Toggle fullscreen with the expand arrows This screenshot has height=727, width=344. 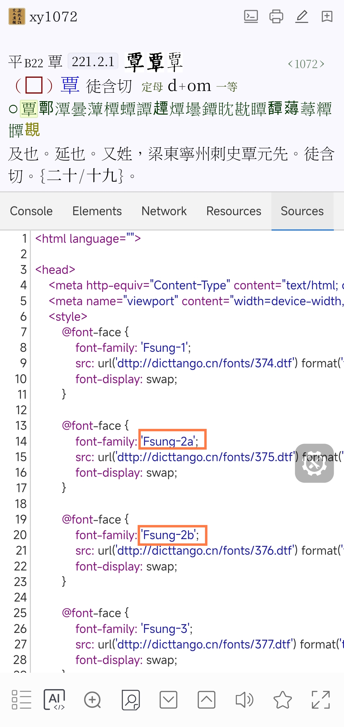(321, 700)
